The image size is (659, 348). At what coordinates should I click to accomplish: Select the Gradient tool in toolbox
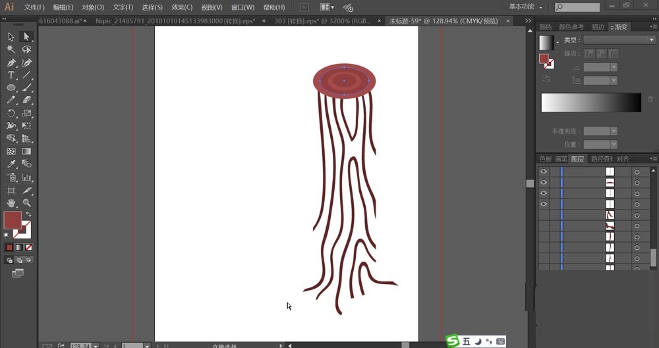coord(26,152)
